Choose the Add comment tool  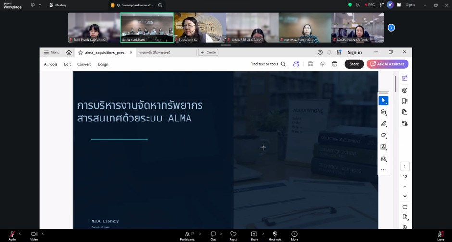click(383, 112)
